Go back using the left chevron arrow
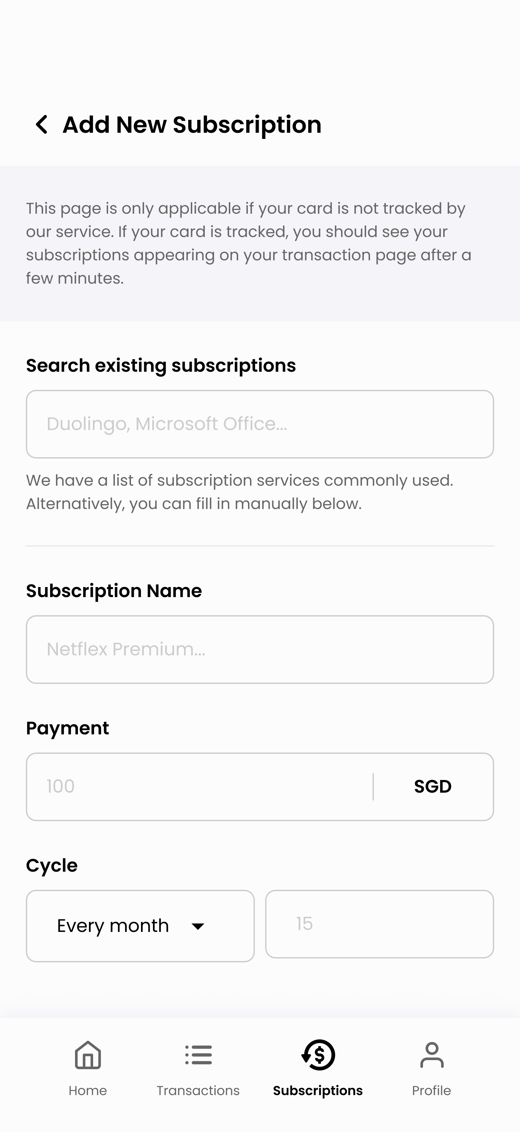Viewport: 520px width, 1132px height. click(42, 124)
